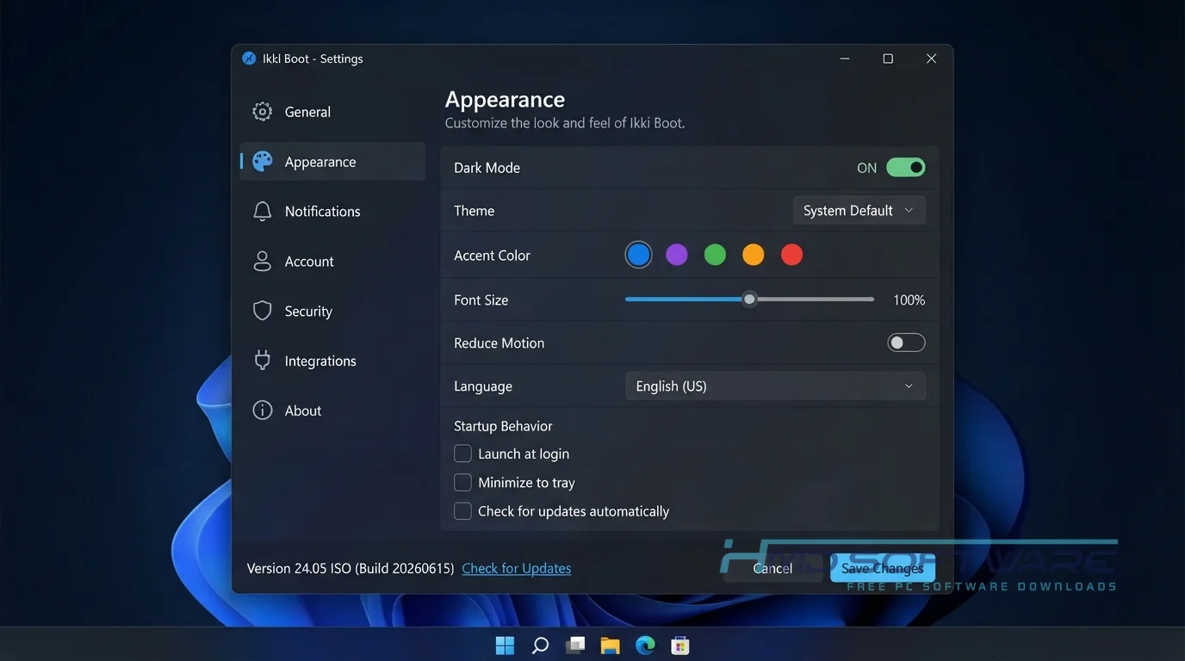Open Microsoft Store from taskbar
Viewport: 1185px width, 661px height.
(680, 645)
